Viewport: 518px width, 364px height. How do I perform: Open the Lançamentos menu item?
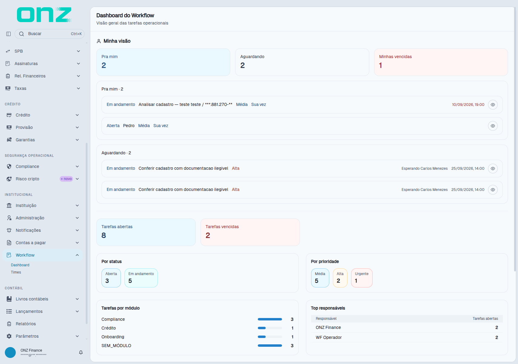42,311
